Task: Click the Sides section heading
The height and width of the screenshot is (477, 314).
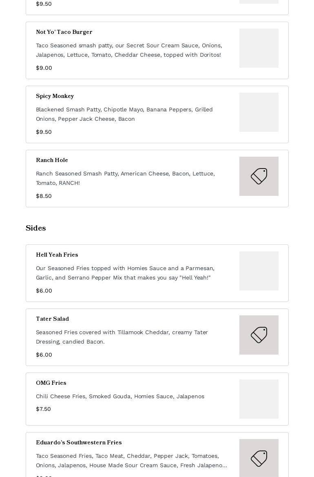Action: (36, 228)
